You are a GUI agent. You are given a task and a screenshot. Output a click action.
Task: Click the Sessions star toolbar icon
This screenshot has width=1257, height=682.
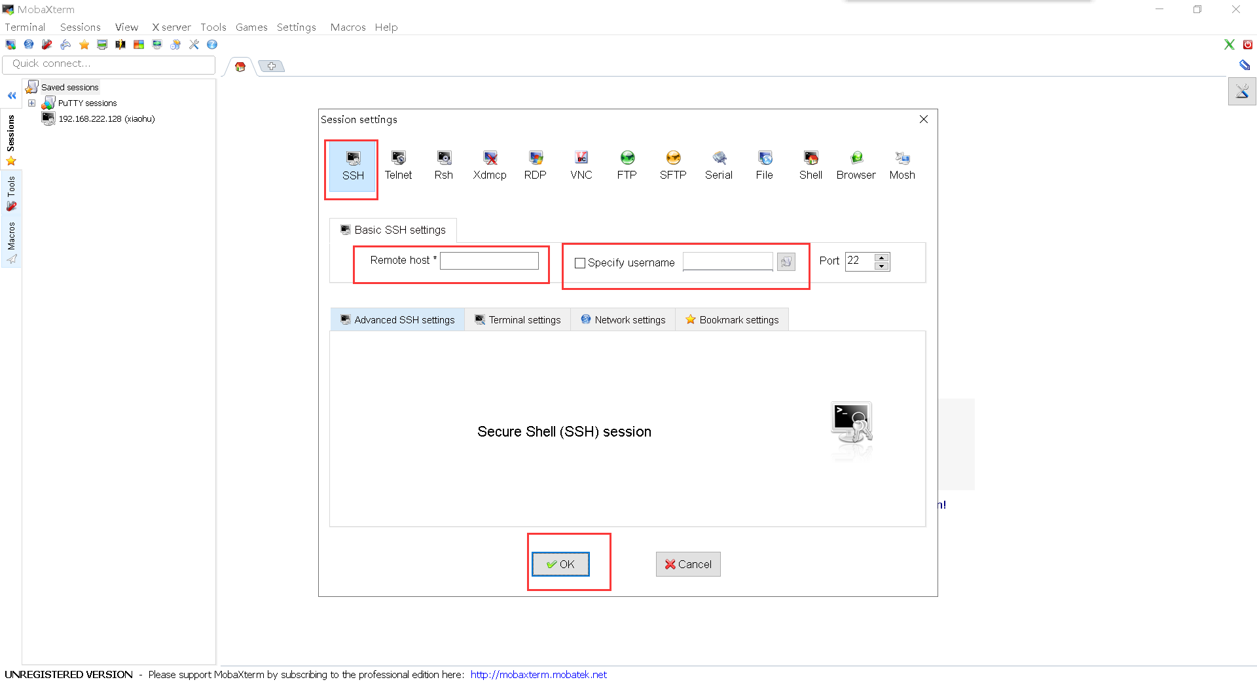tap(84, 45)
